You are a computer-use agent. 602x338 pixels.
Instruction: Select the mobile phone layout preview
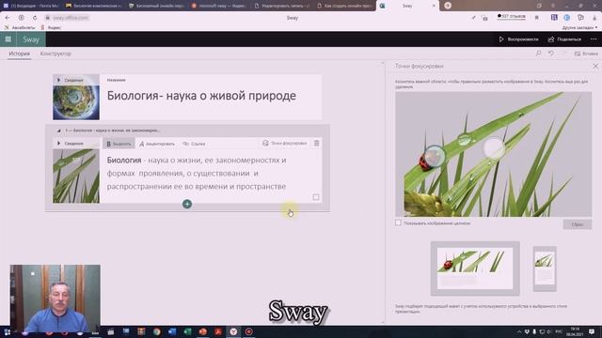click(x=545, y=269)
